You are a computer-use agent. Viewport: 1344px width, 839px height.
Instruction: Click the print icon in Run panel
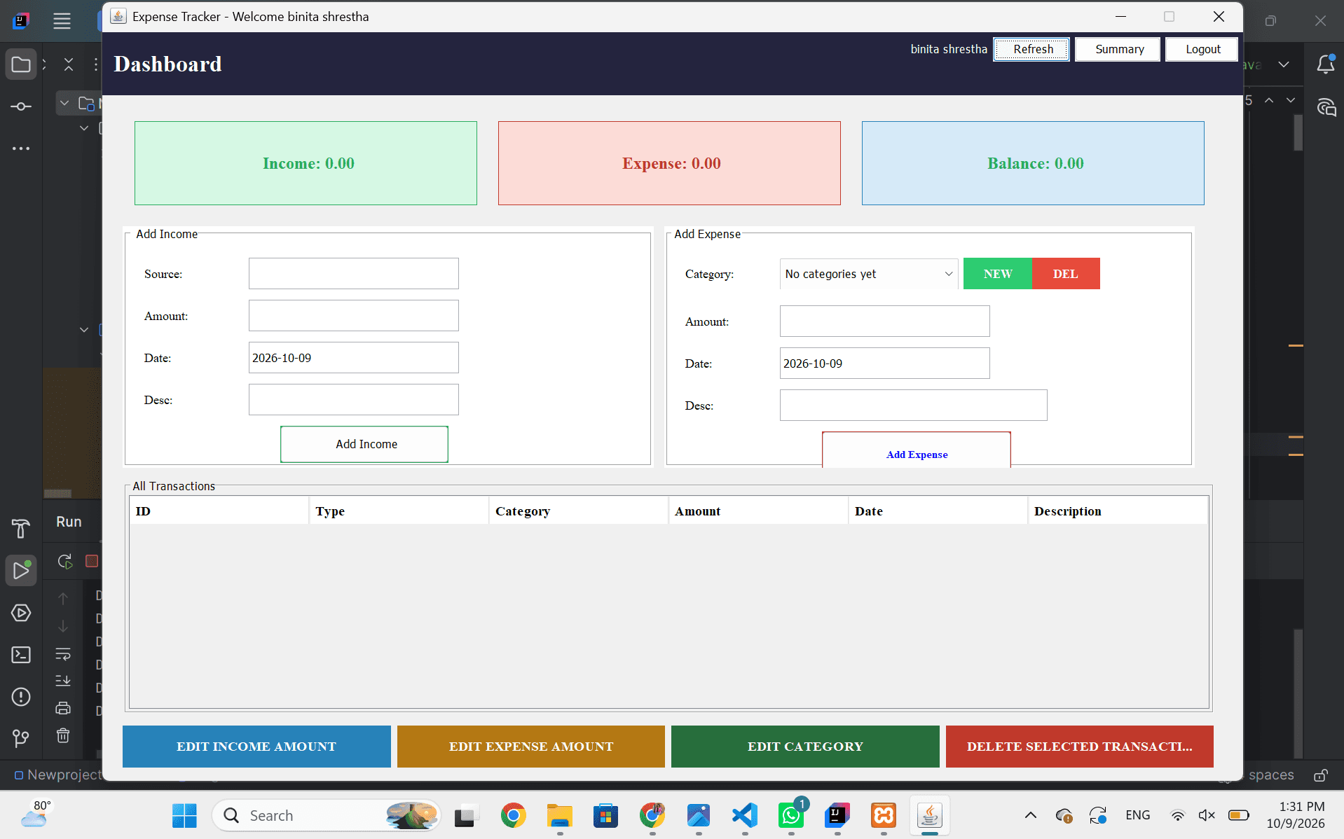pyautogui.click(x=63, y=708)
